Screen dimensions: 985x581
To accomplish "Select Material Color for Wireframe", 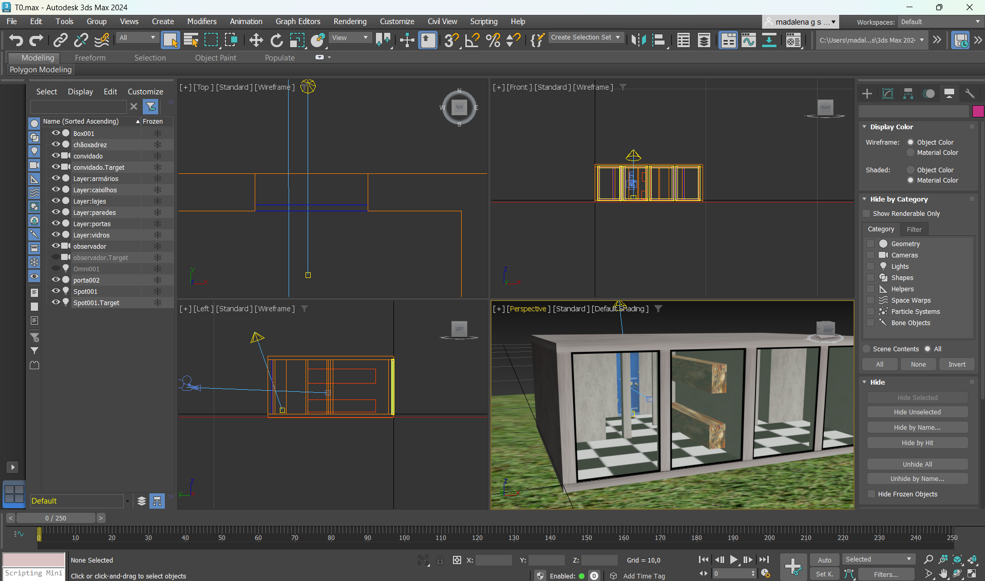I will click(911, 153).
